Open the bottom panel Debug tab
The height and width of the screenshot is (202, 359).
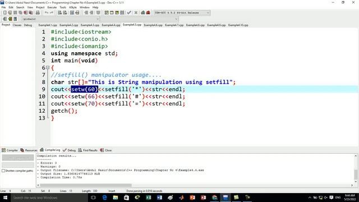pyautogui.click(x=69, y=150)
